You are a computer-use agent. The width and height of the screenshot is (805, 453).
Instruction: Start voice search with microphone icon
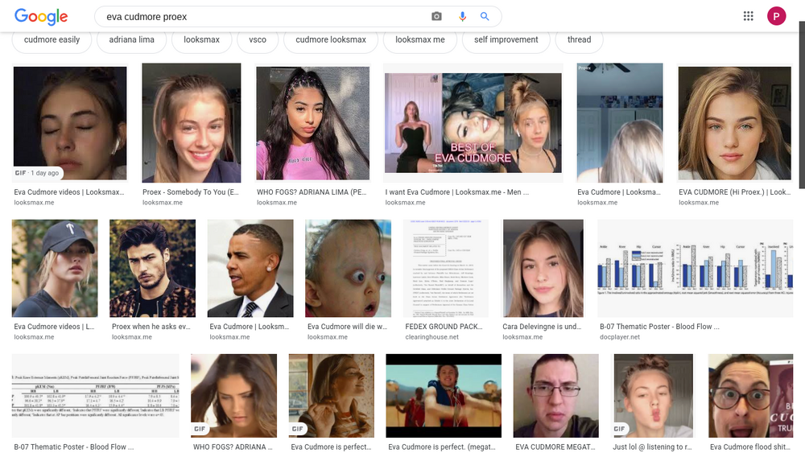462,16
